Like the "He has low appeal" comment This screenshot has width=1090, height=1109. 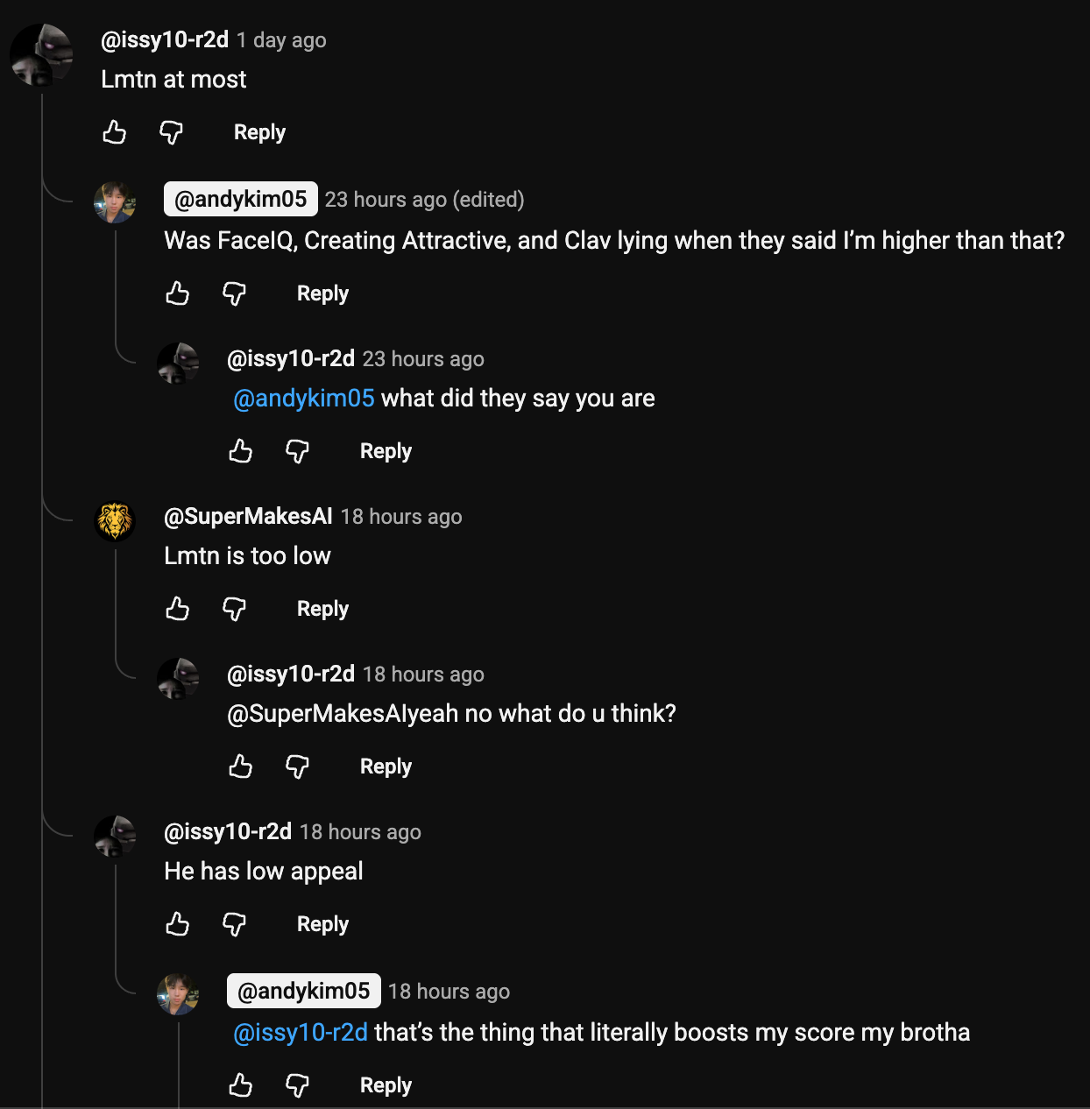click(x=178, y=924)
